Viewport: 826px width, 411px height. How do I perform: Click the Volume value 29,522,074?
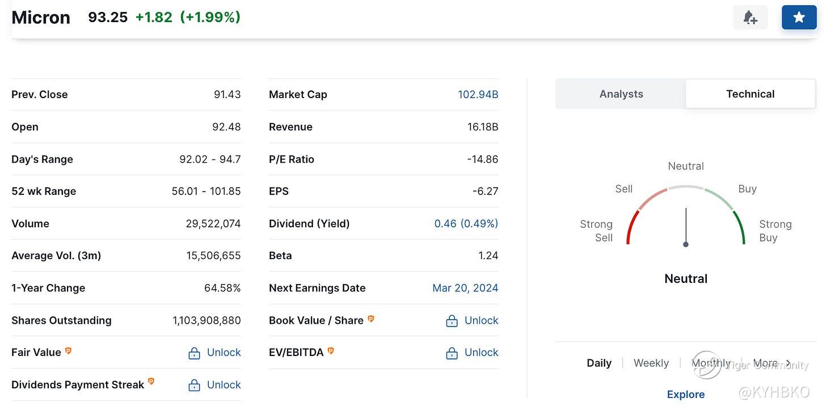(x=213, y=224)
